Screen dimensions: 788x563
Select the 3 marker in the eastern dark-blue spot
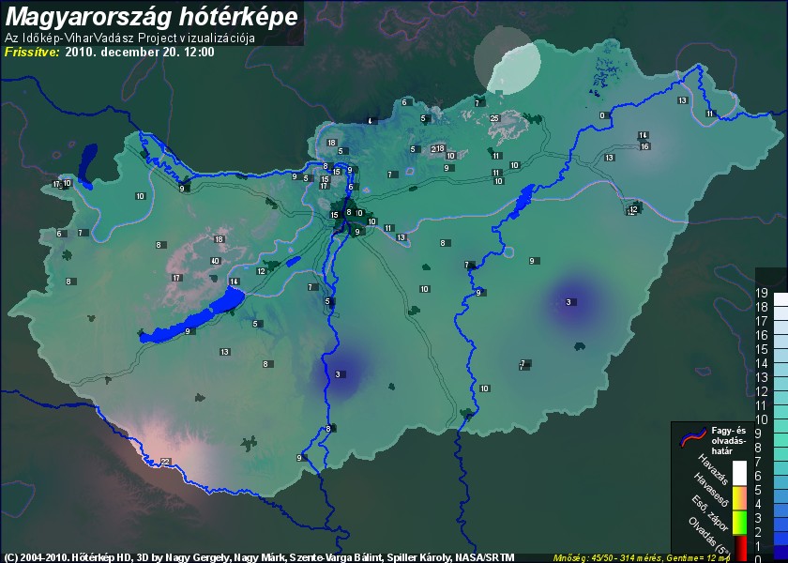(569, 301)
